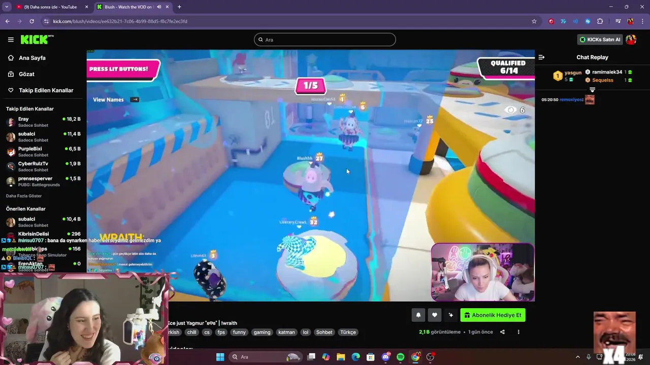Mute the Blush tab audio icon
The width and height of the screenshot is (650, 365).
pyautogui.click(x=159, y=7)
